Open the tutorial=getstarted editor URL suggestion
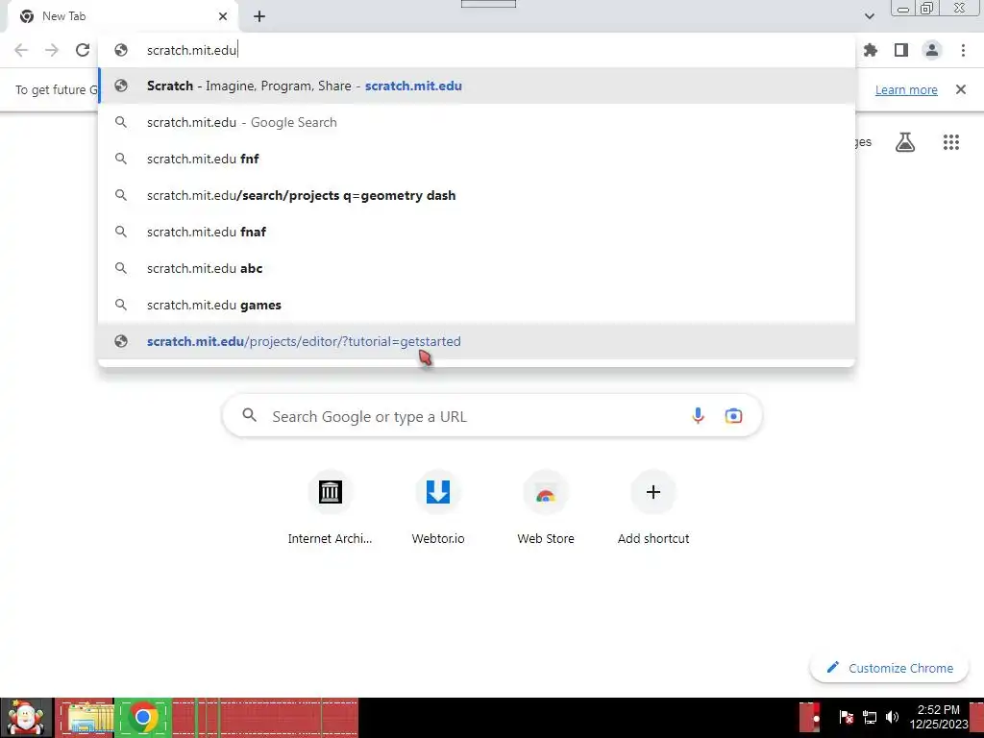The width and height of the screenshot is (984, 738). coord(477,341)
